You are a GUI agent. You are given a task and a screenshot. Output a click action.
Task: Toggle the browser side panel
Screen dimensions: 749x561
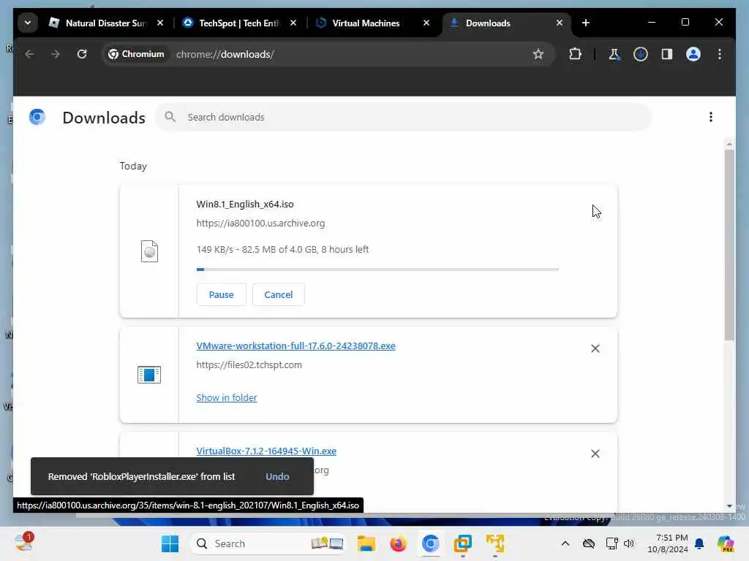coord(667,54)
